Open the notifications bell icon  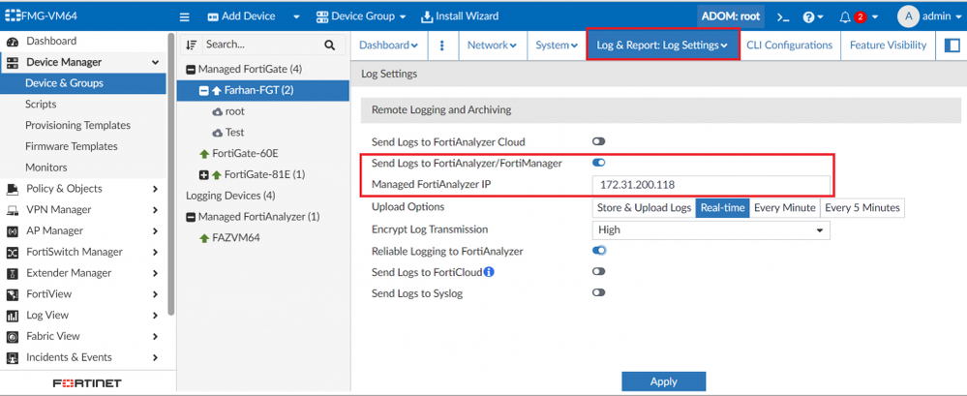tap(845, 17)
